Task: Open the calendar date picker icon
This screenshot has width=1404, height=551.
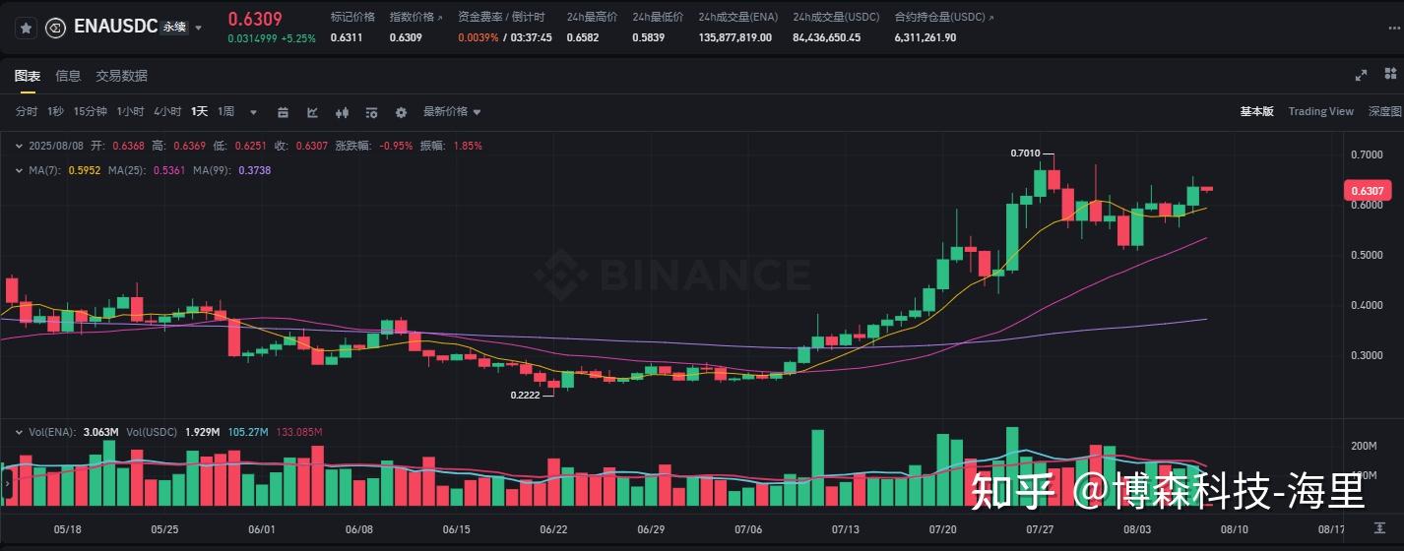Action: 284,112
